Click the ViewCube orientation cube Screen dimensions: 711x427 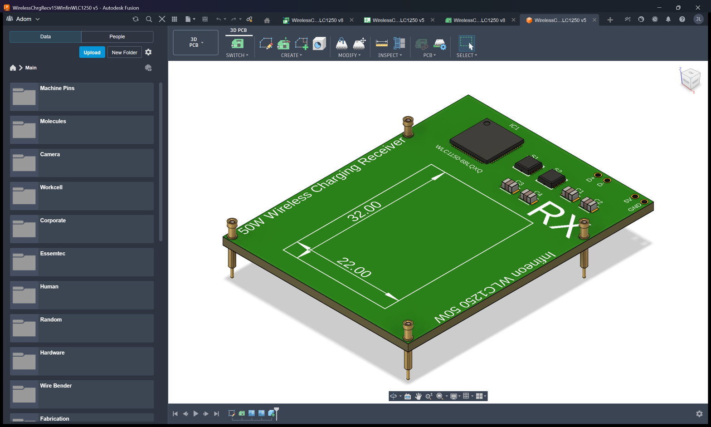tap(690, 79)
